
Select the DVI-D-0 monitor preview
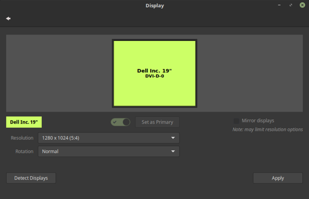click(154, 73)
